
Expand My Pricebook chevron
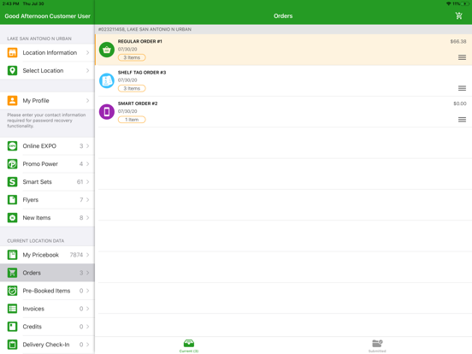pos(87,255)
